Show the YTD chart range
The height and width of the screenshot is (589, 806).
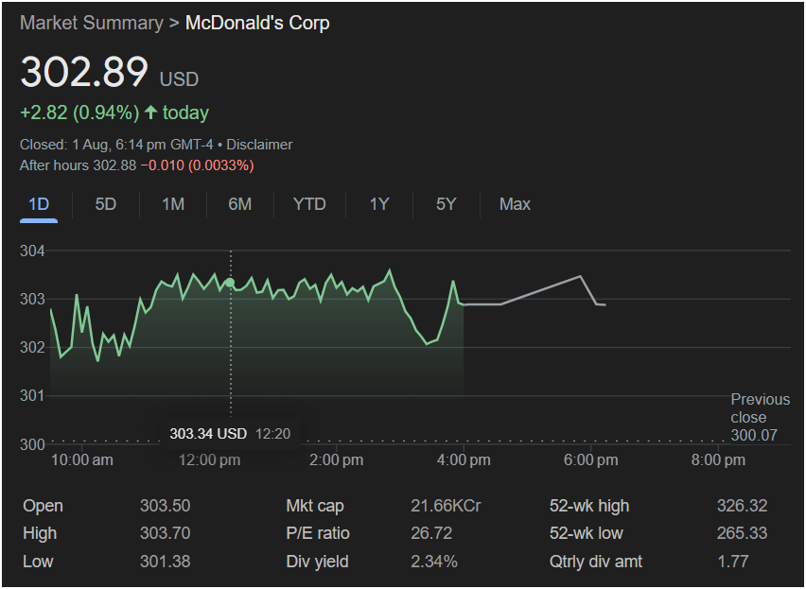pos(309,204)
